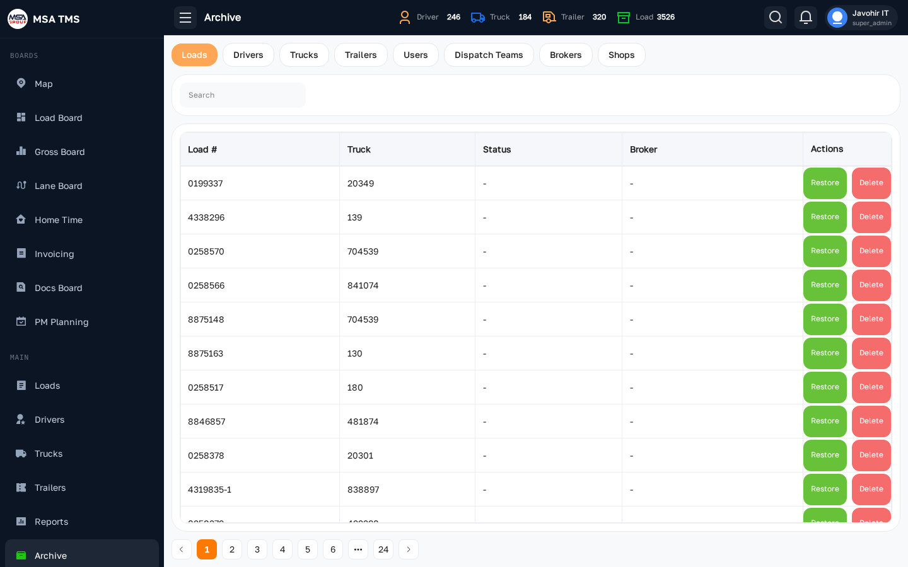Focus the Search input field
908x567 pixels.
click(x=243, y=95)
